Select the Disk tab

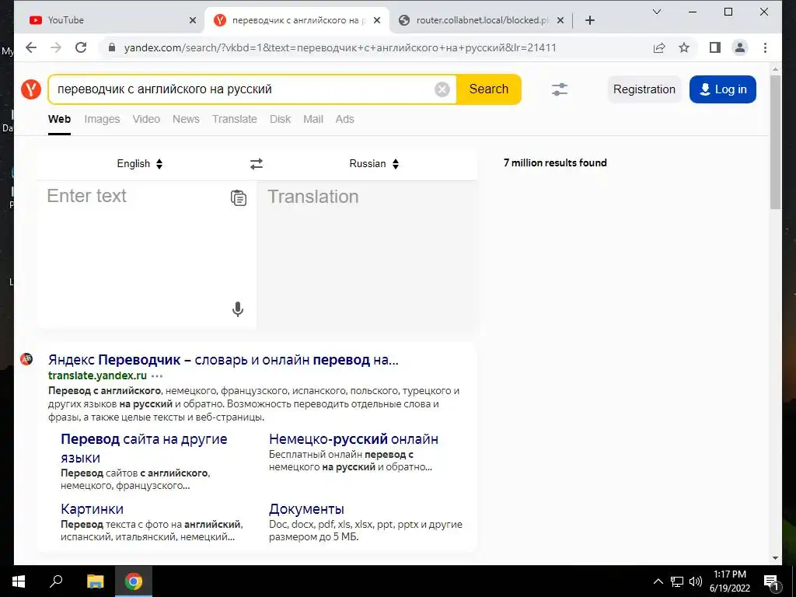(x=280, y=119)
